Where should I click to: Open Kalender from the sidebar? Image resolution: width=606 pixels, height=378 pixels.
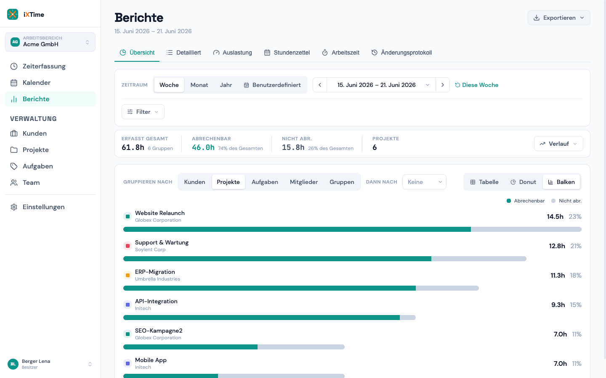coord(50,83)
